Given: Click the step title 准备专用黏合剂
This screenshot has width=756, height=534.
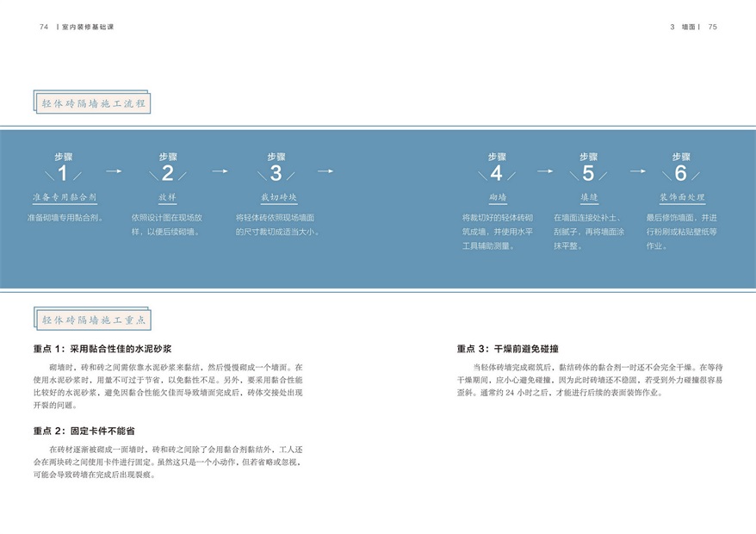Looking at the screenshot, I should pos(64,197).
